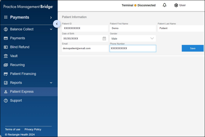Viewport: 205px width, 137px height.
Task: Focus the Patient Last Name field
Action: pyautogui.click(x=180, y=28)
